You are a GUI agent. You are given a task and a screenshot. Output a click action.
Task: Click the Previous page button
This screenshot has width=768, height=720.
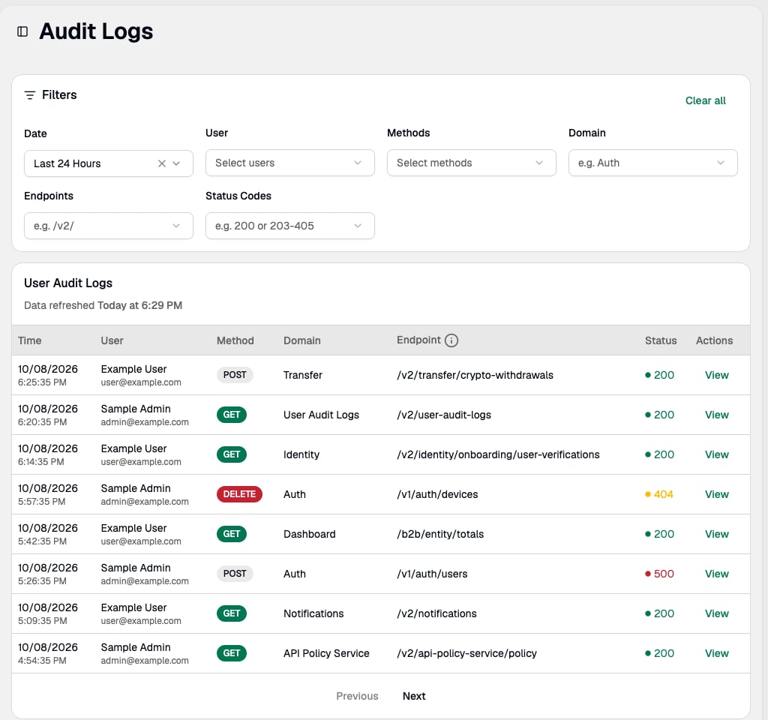pyautogui.click(x=357, y=696)
